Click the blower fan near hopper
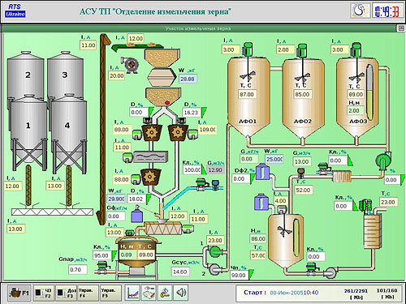Viewport: 406px width, 304px height. click(131, 65)
